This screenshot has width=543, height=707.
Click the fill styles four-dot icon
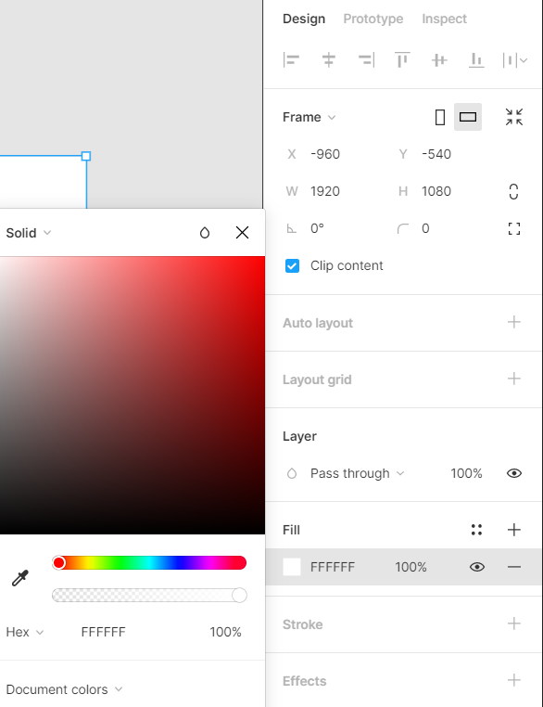point(476,530)
